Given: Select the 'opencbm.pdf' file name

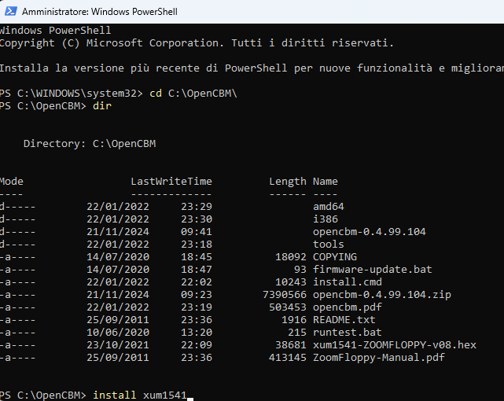Looking at the screenshot, I should [x=348, y=307].
